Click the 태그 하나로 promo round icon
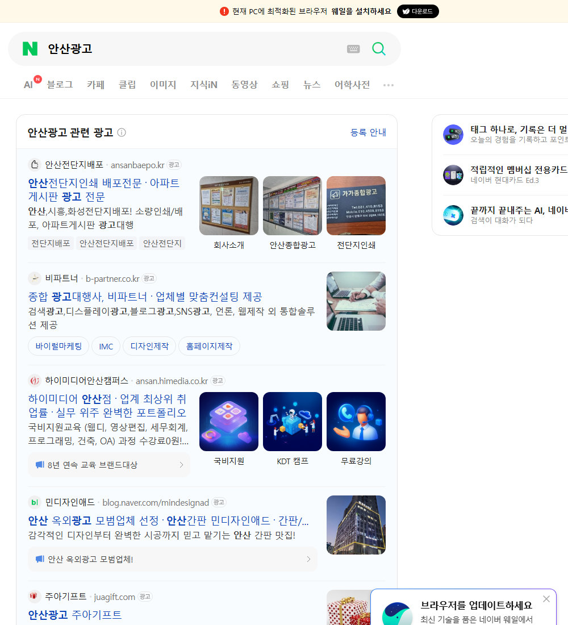The width and height of the screenshot is (568, 625). click(453, 134)
